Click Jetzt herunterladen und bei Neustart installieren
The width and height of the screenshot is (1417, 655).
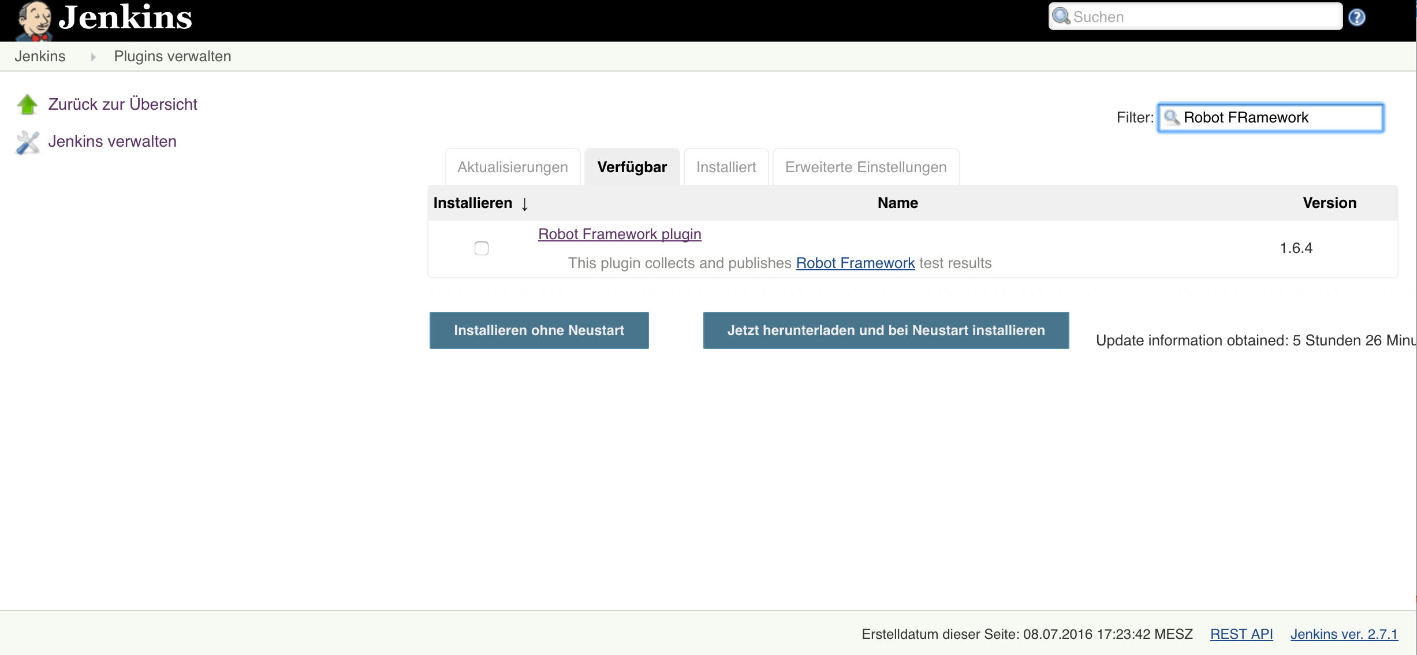(886, 330)
